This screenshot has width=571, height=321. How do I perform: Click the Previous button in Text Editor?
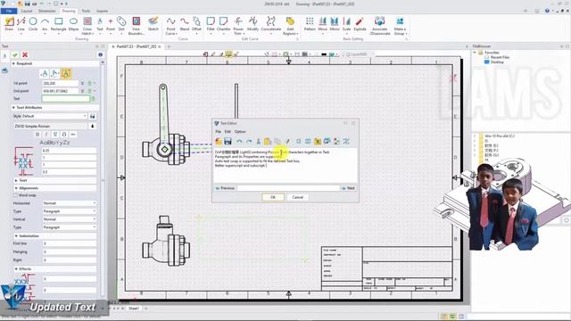pyautogui.click(x=225, y=188)
